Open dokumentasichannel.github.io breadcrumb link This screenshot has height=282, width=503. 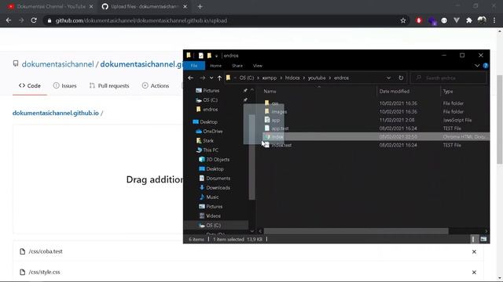[x=56, y=113]
